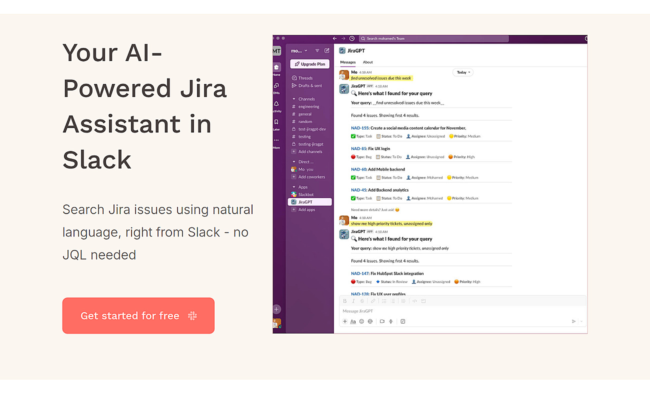The image size is (650, 394).
Task: Go back with the left arrow
Action: (x=334, y=38)
